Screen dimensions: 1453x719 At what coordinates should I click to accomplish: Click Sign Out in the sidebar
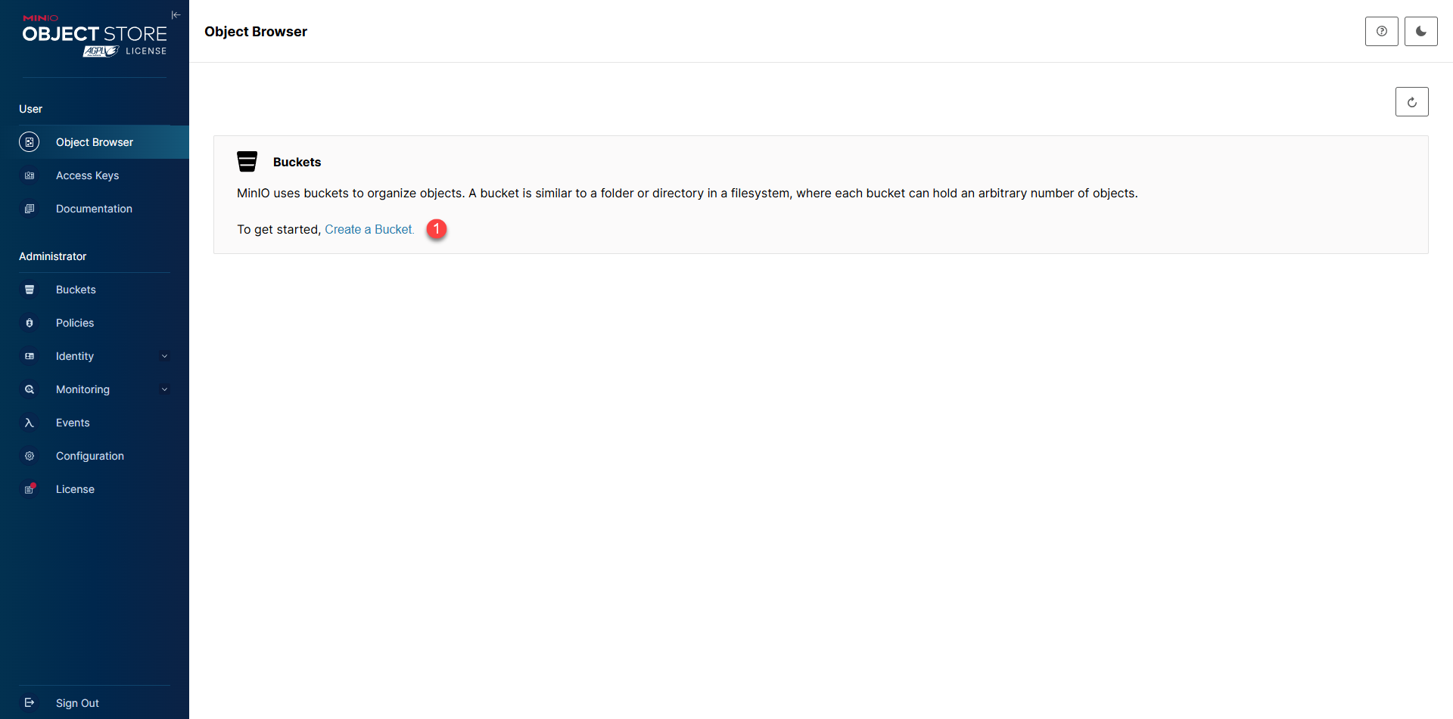[x=77, y=703]
